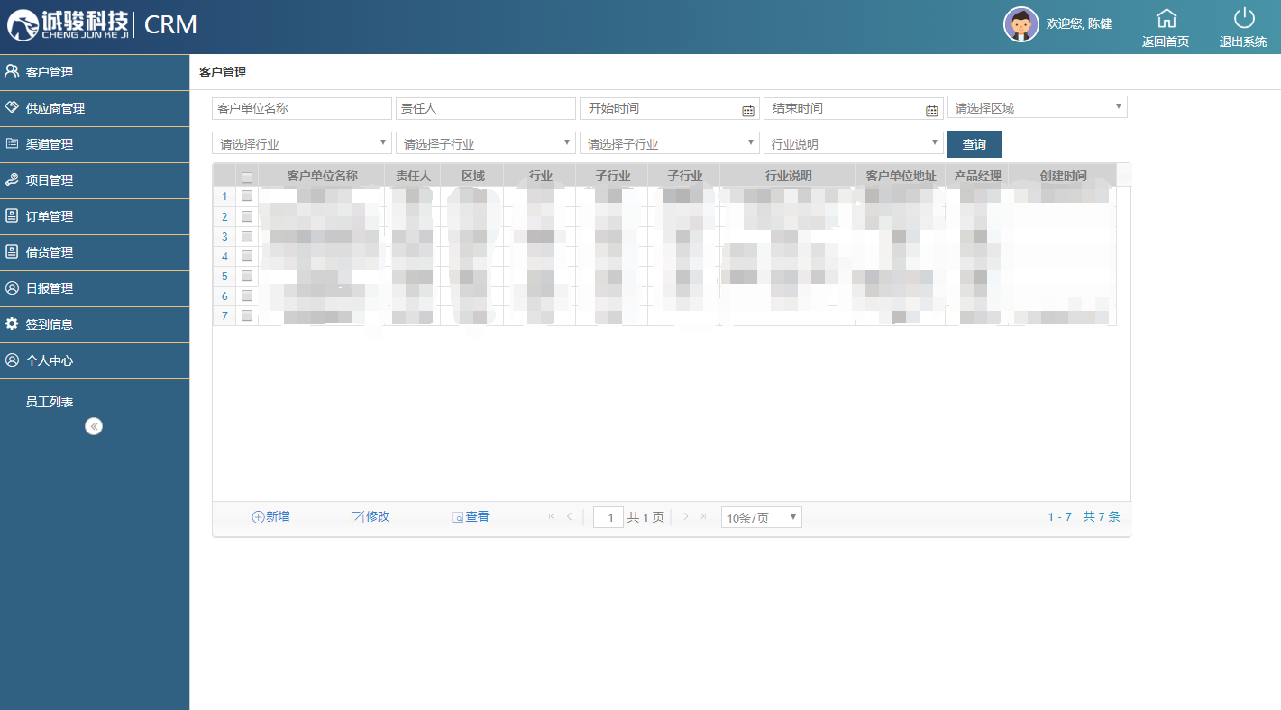Click the 责任人 input field
This screenshot has width=1281, height=710.
[486, 108]
